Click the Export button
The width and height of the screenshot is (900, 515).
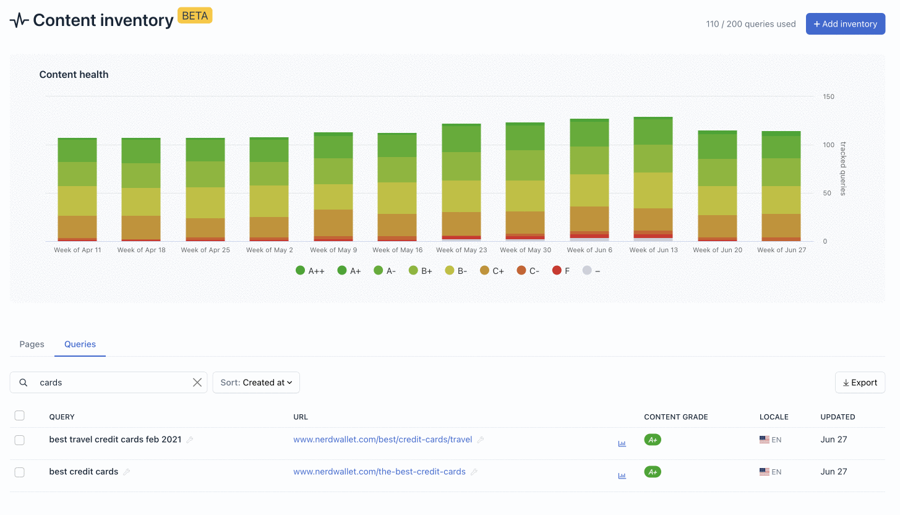pos(860,383)
